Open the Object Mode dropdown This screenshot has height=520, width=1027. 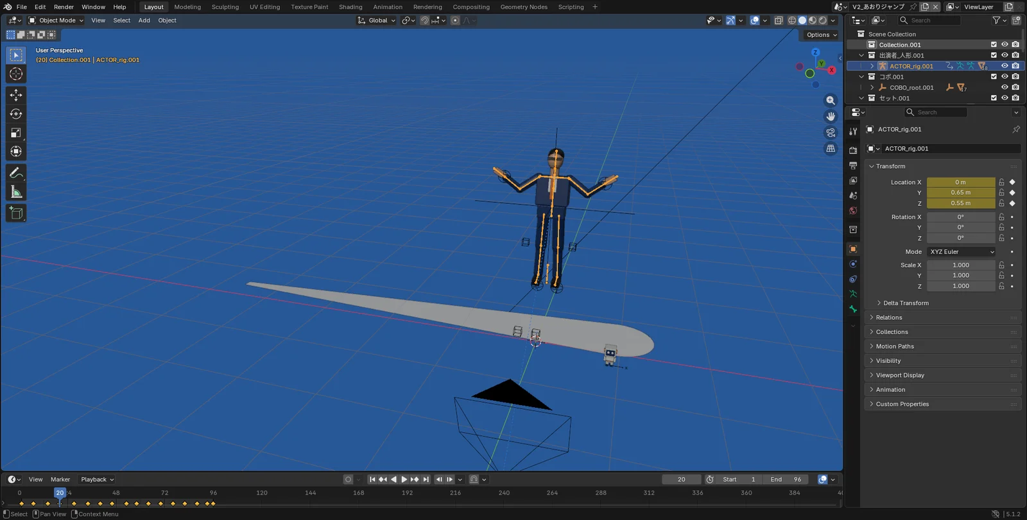coord(56,21)
